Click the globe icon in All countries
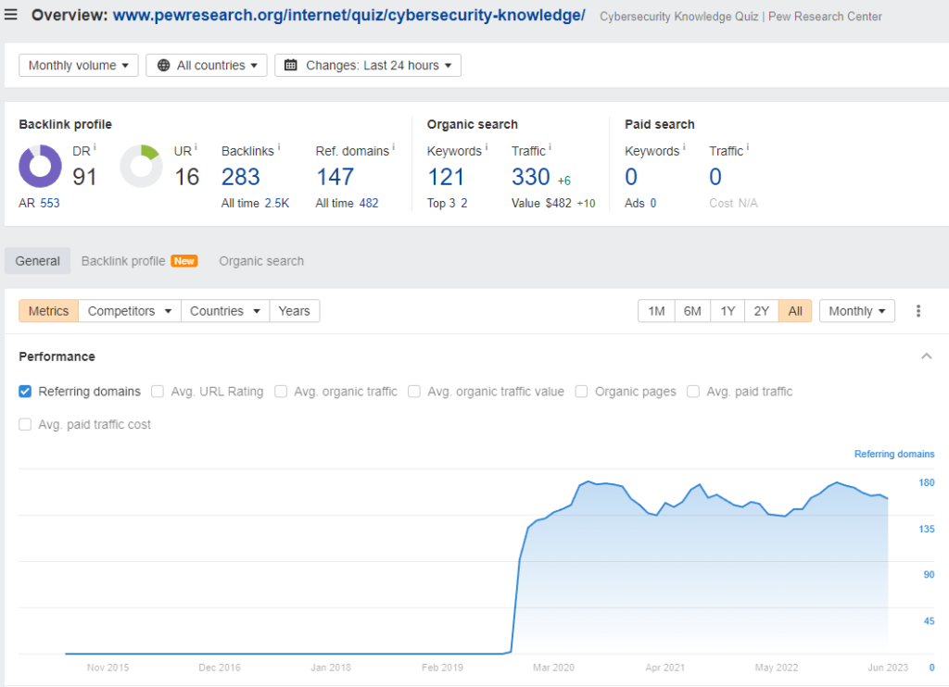Image resolution: width=949 pixels, height=687 pixels. [x=164, y=66]
